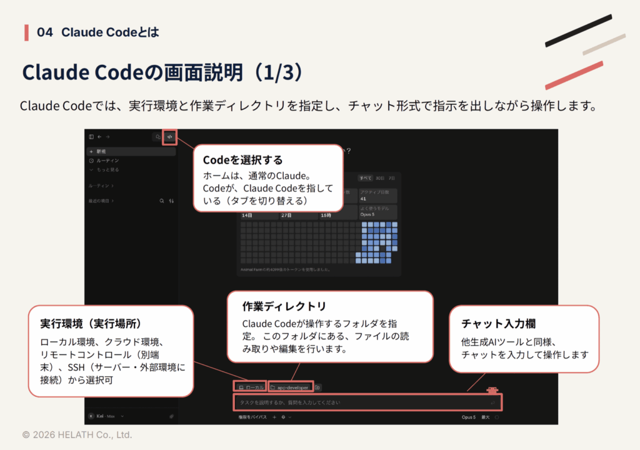Open the Opus 5 model selector
The image size is (640, 450).
coord(469,418)
